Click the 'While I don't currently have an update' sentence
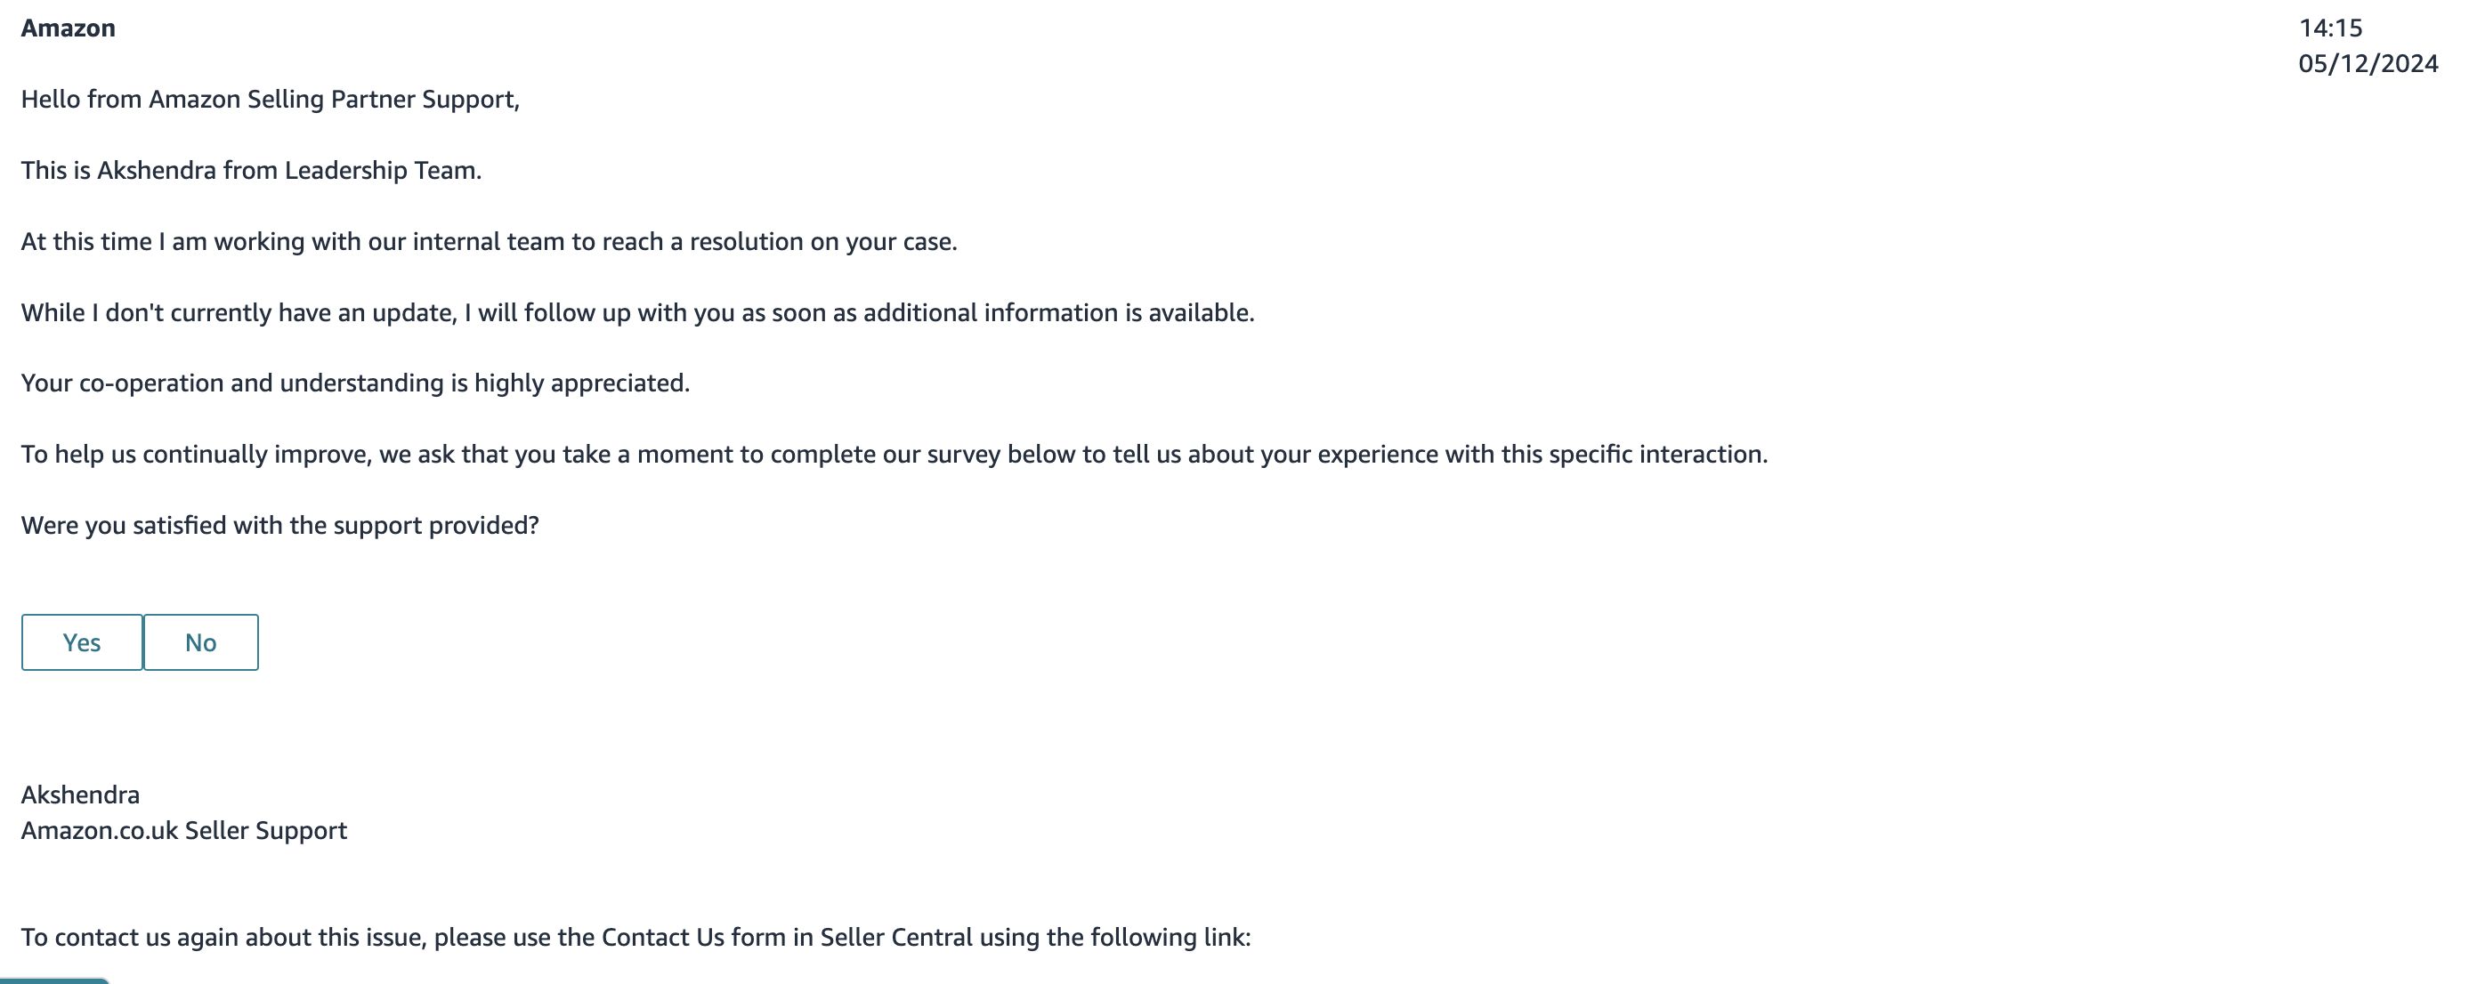This screenshot has height=984, width=2469. point(637,312)
